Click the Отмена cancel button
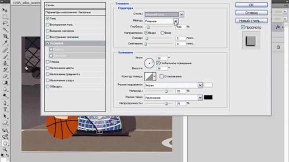 tap(252, 13)
